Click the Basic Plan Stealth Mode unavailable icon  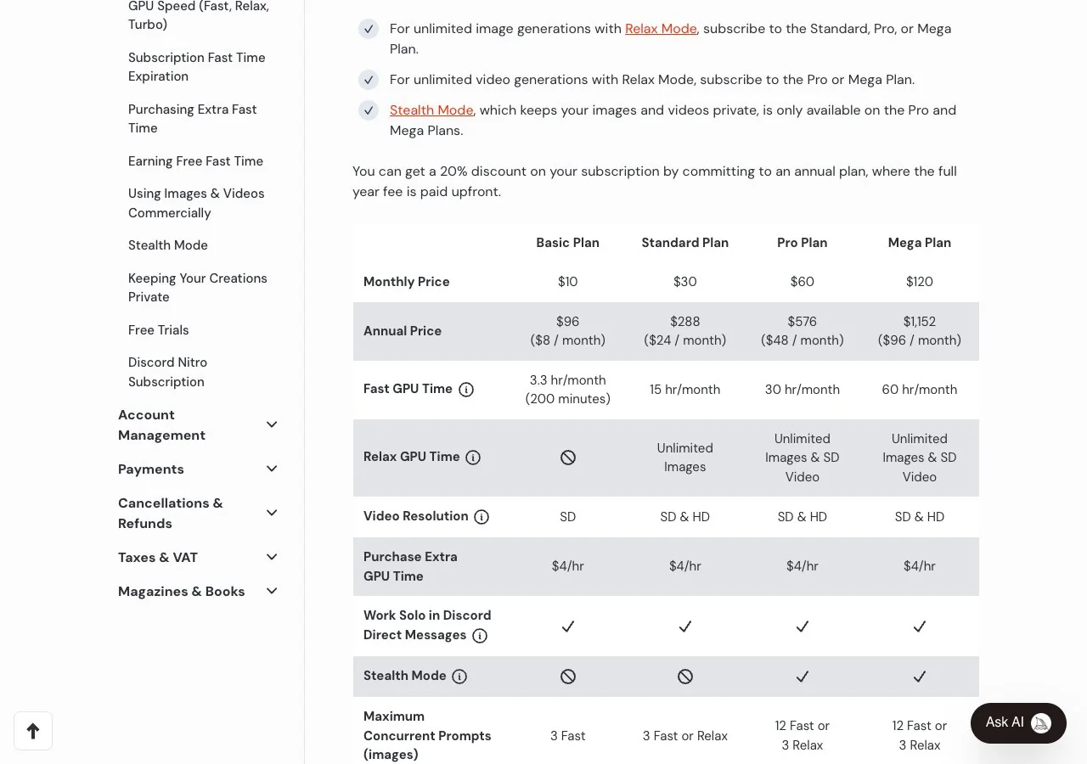coord(568,677)
